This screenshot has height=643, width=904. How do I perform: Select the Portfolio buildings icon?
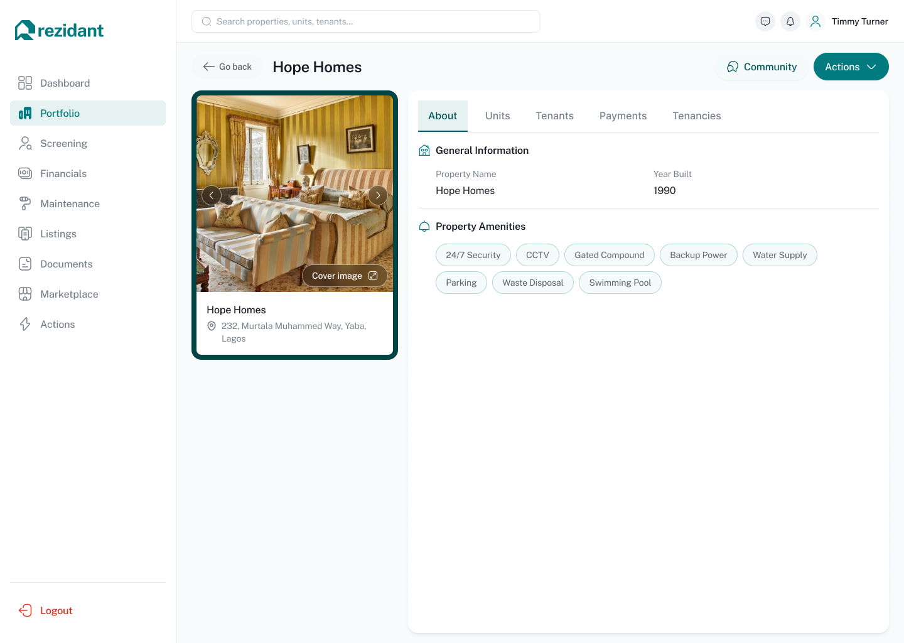click(25, 113)
